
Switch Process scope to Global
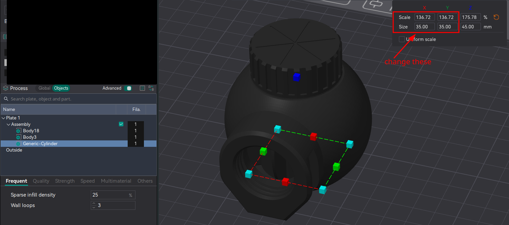point(44,88)
